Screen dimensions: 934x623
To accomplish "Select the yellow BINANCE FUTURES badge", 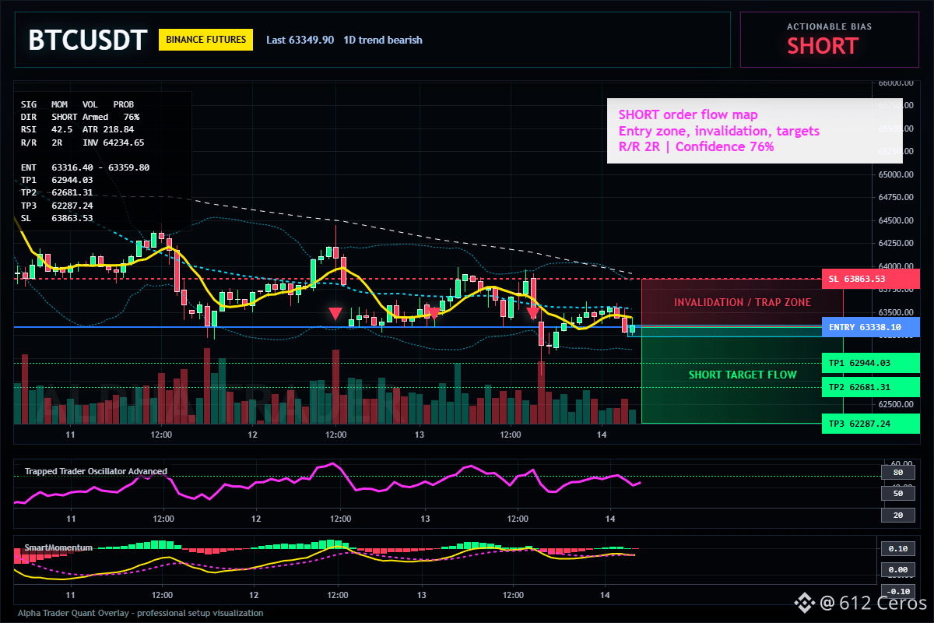I will [x=205, y=39].
